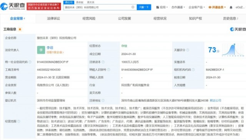Click taxpayer ID 91440300MADBEDCF1F beside 纳税人识别号
The width and height of the screenshot is (246, 140).
[x=137, y=70]
